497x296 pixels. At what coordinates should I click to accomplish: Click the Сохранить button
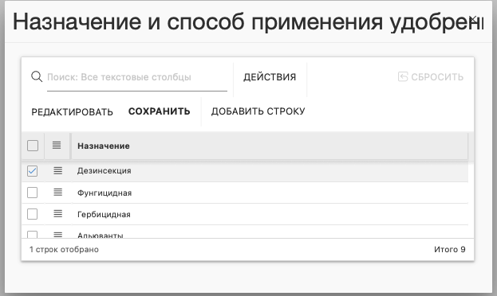tap(159, 111)
